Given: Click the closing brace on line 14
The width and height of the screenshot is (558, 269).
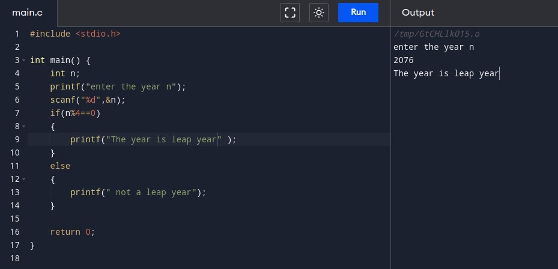Looking at the screenshot, I should 53,205.
